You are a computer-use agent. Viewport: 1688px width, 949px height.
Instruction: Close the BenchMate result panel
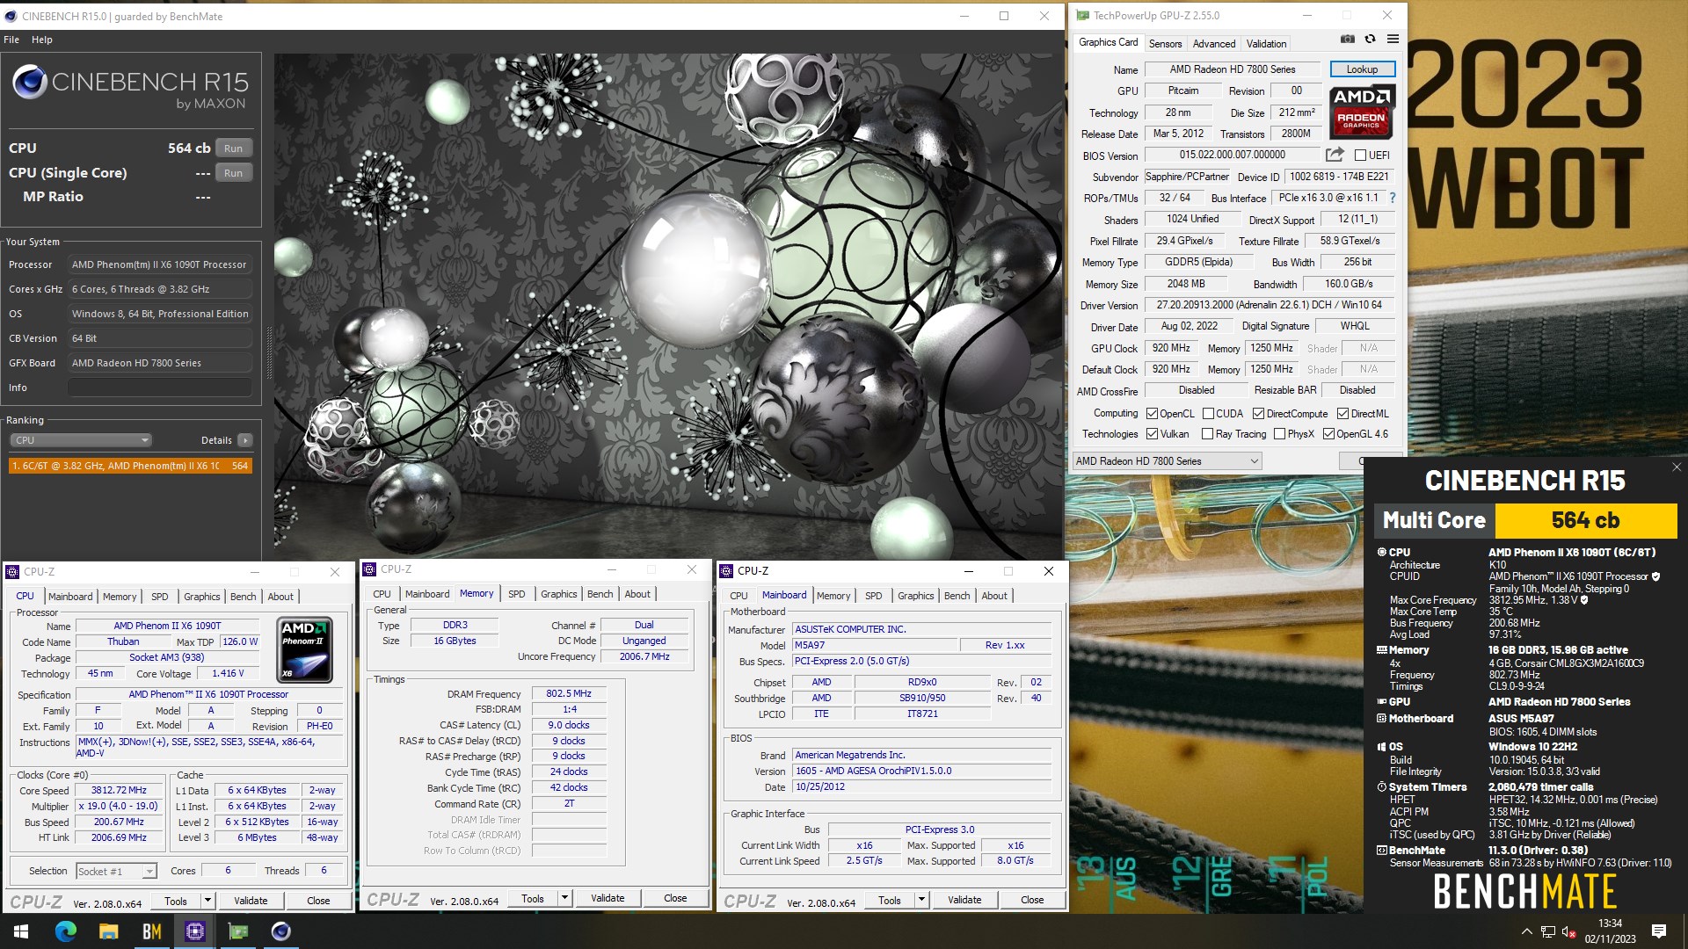click(1676, 467)
